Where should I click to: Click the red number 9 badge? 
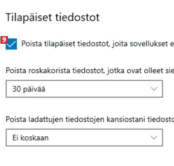(x=4, y=40)
